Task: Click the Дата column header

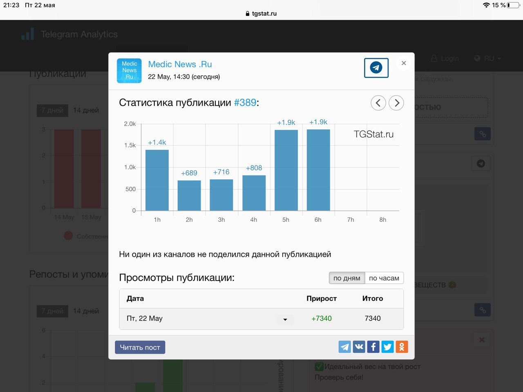Action: pyautogui.click(x=135, y=298)
